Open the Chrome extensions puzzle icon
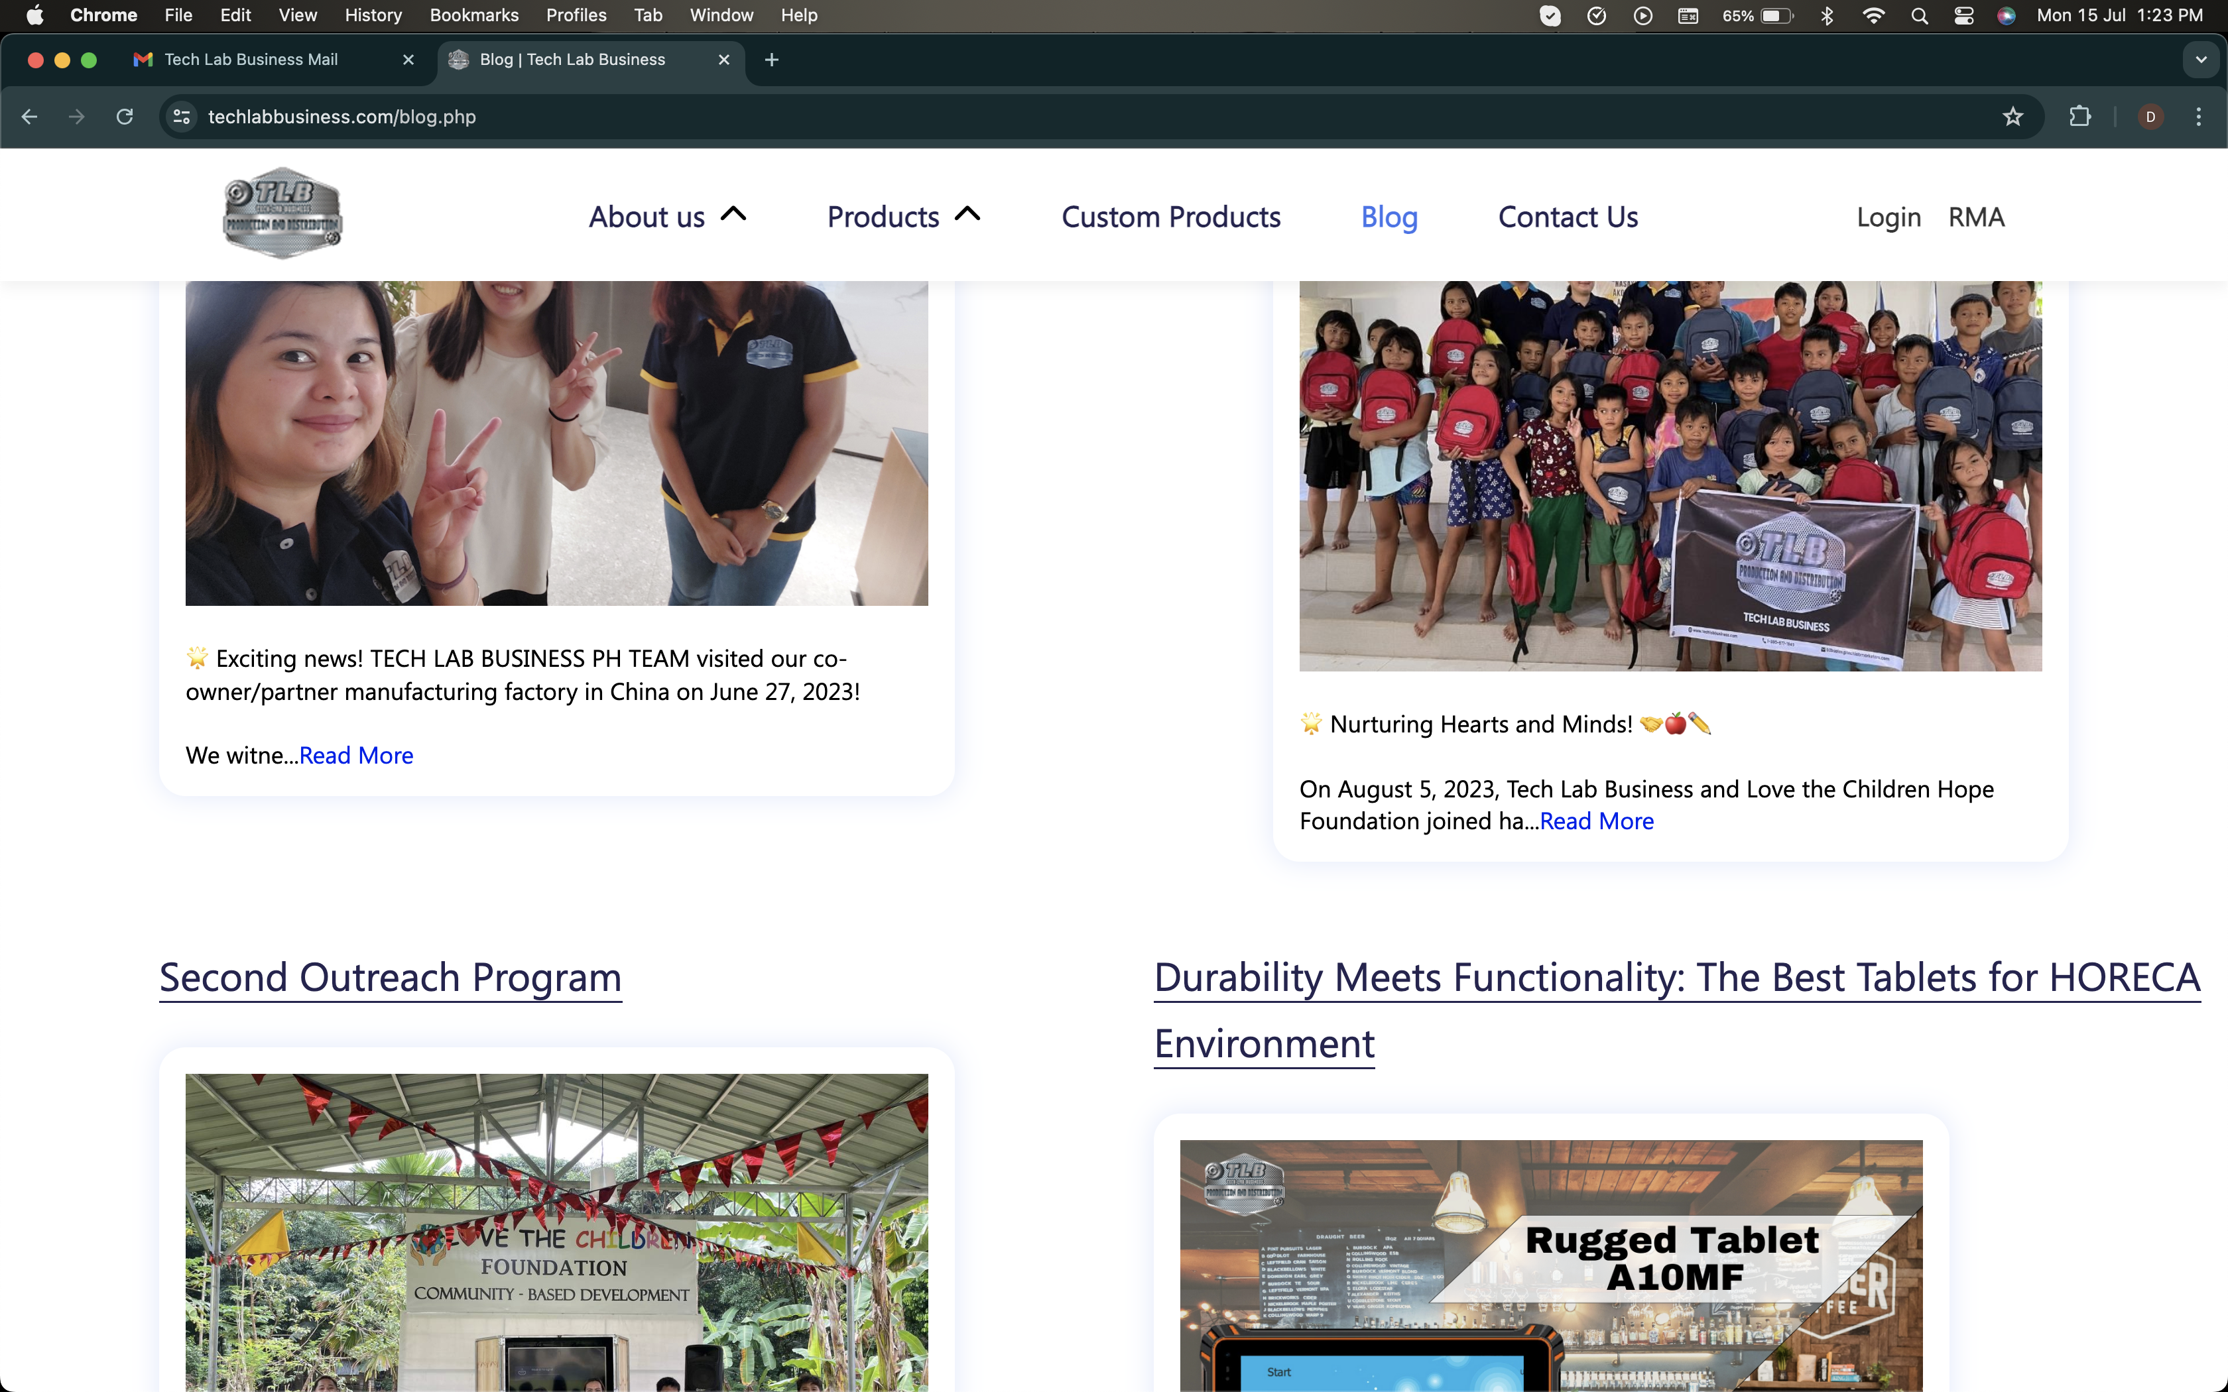The width and height of the screenshot is (2228, 1392). point(2079,117)
